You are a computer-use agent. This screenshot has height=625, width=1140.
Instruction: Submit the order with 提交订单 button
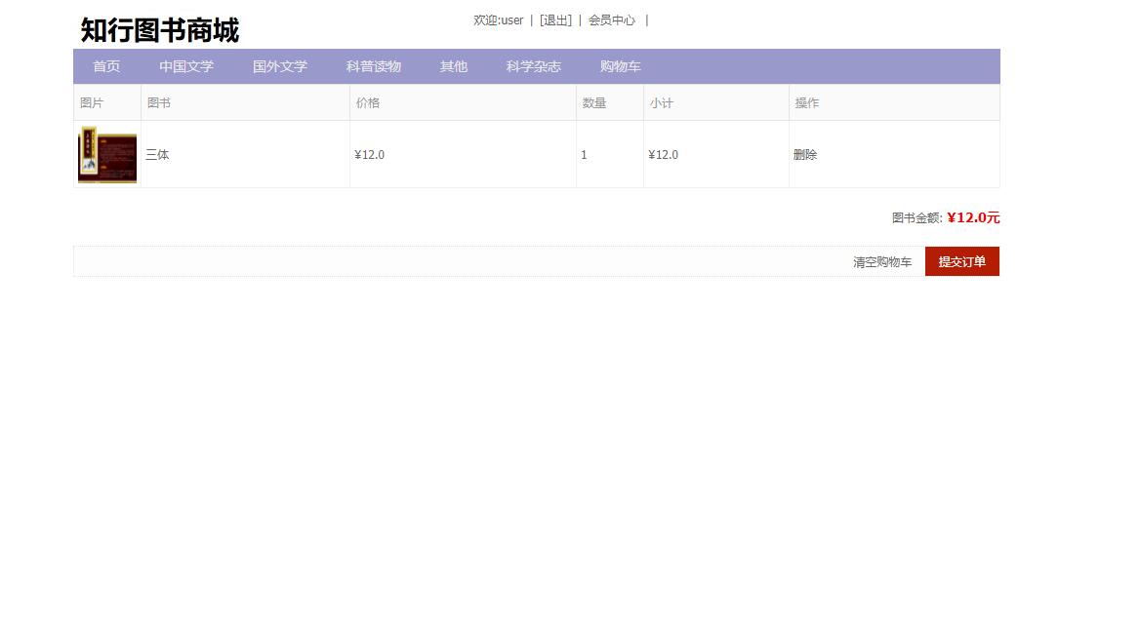point(961,261)
